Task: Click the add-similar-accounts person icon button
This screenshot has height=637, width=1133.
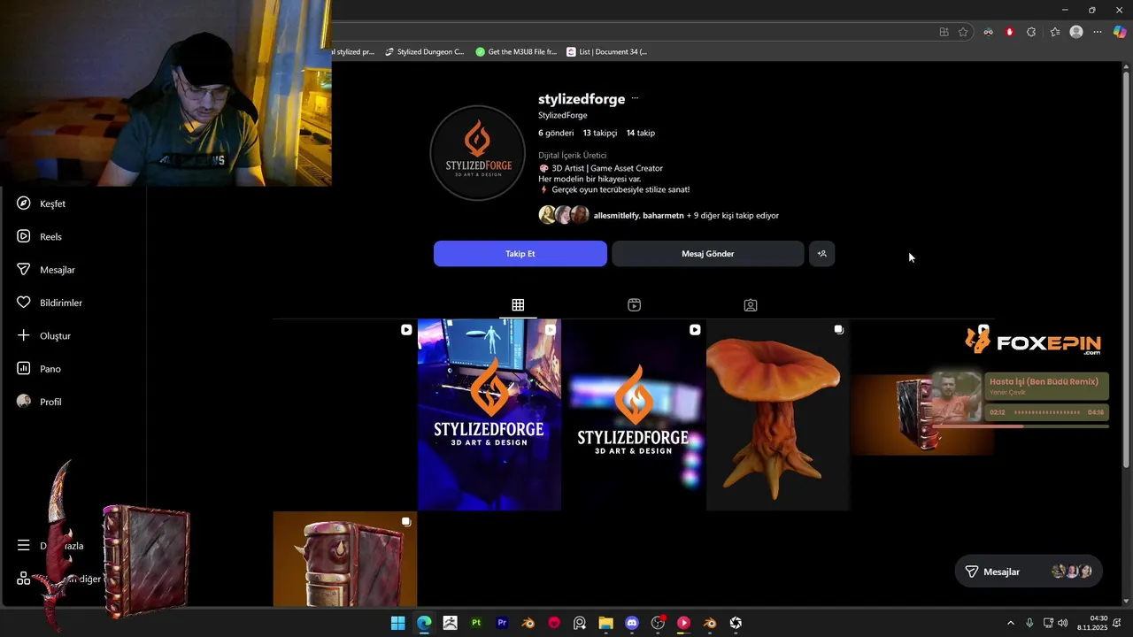Action: point(821,254)
